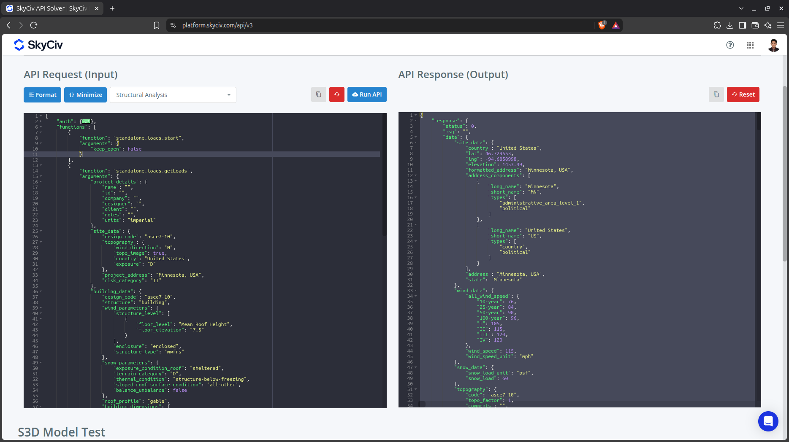
Task: Copy the API response output
Action: [x=716, y=94]
